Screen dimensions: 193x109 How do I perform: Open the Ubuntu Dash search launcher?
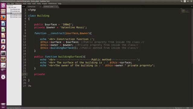coord(3,6)
